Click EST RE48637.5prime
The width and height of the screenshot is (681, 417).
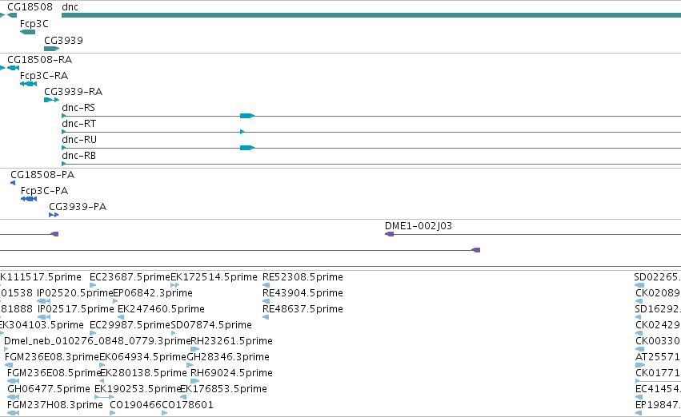pyautogui.click(x=302, y=309)
